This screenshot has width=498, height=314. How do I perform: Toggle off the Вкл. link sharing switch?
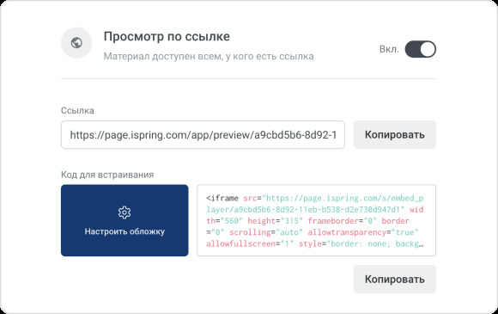420,49
